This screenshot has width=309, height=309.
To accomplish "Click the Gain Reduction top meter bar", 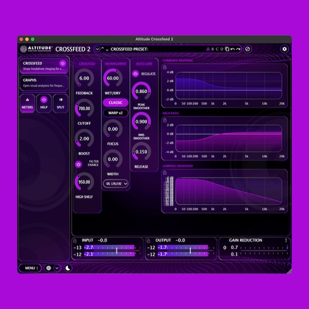I will 264,248.
